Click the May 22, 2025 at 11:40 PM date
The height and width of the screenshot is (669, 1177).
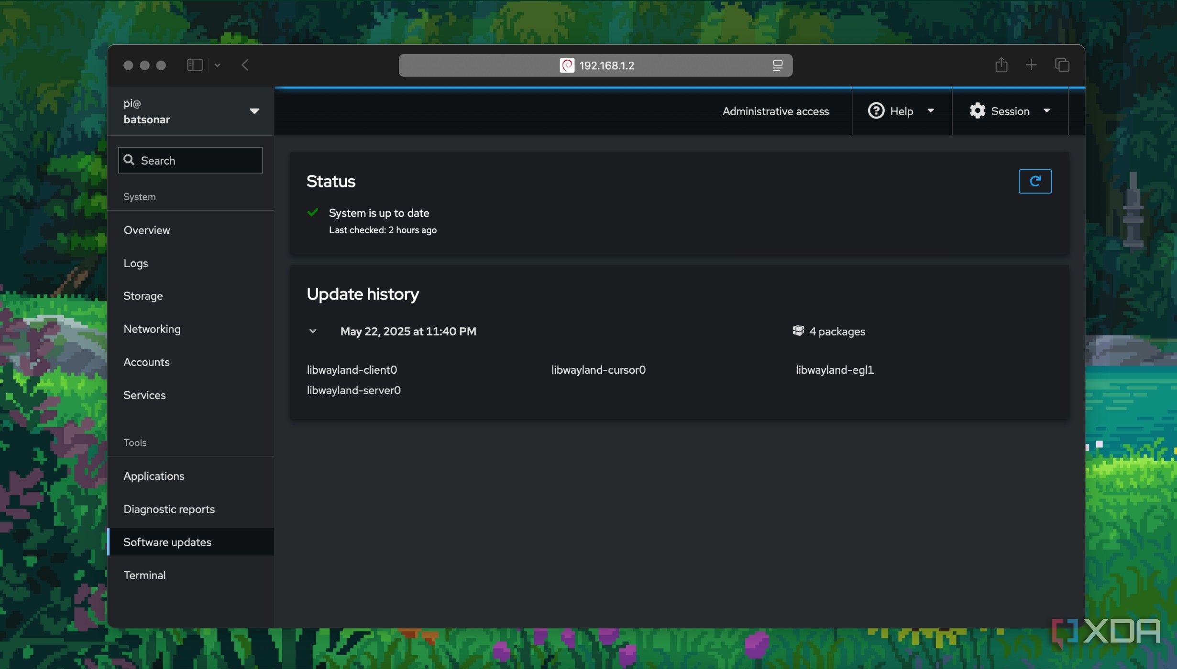point(408,332)
